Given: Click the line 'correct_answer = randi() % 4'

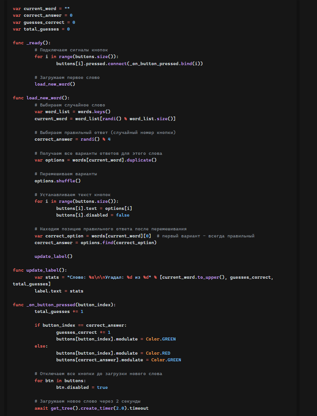Looking at the screenshot, I should click(x=73, y=140).
